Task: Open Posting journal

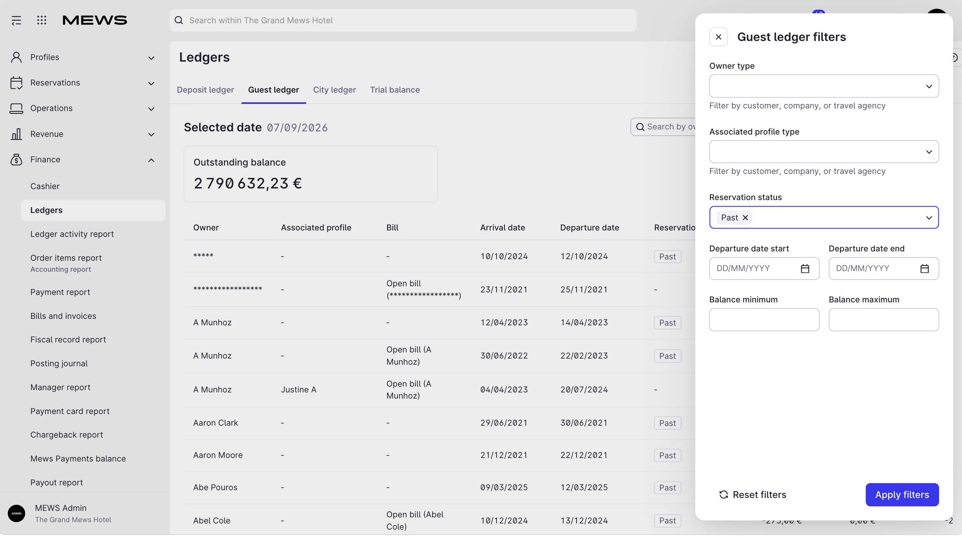Action: [59, 363]
